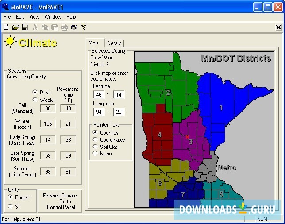Click the Paste clipboard icon
Screen dimensions: 285x224
54,27
